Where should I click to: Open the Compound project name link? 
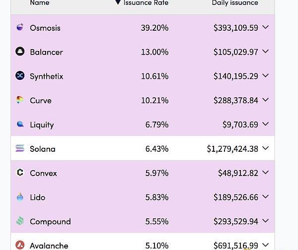[x=50, y=222]
